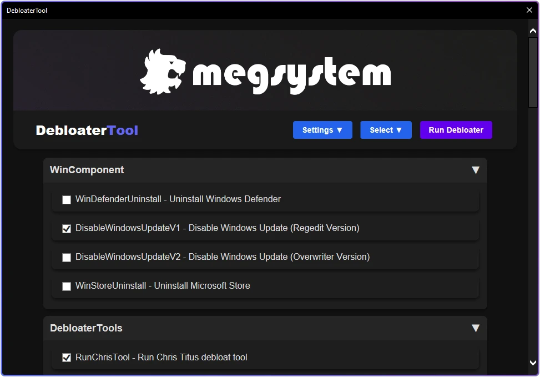Close the DebloaterTool window
Viewport: 540px width, 377px height.
pyautogui.click(x=529, y=10)
